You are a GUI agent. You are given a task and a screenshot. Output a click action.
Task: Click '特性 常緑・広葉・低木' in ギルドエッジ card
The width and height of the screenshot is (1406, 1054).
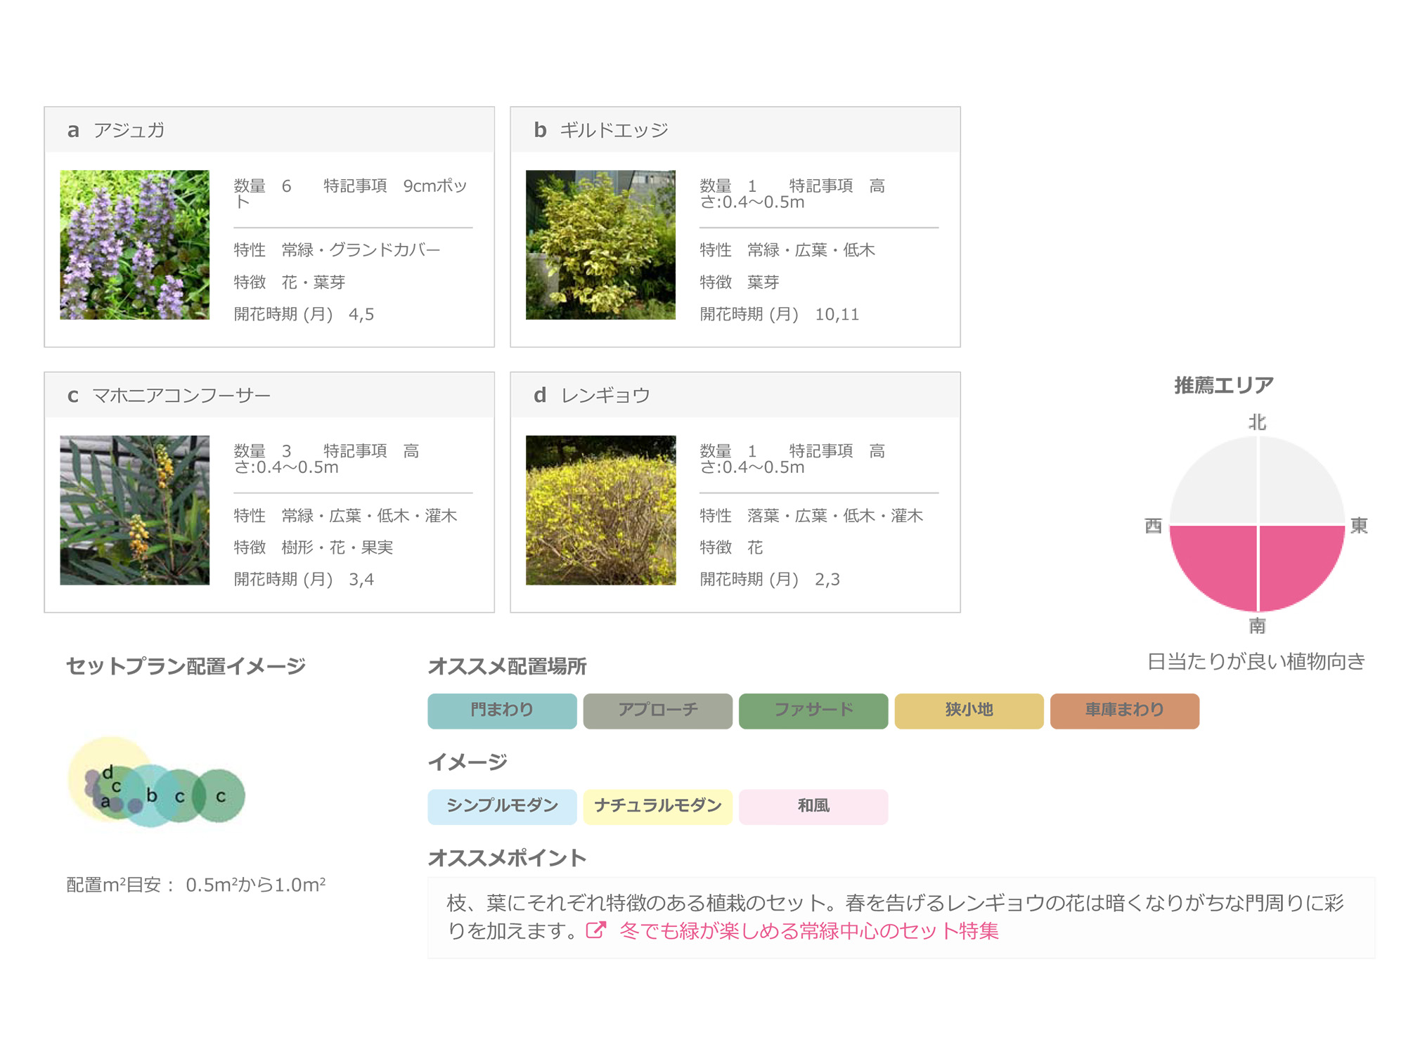point(787,250)
